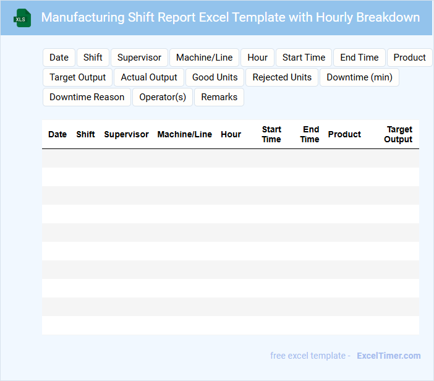Image resolution: width=434 pixels, height=381 pixels.
Task: Click the Target Output tag chip
Action: (x=77, y=77)
